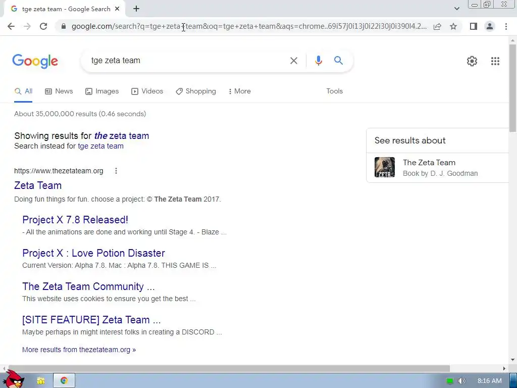
Task: Click the show desktop button
Action: 513,381
